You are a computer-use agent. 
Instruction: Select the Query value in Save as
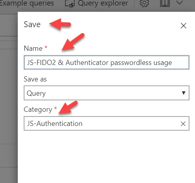point(36,93)
